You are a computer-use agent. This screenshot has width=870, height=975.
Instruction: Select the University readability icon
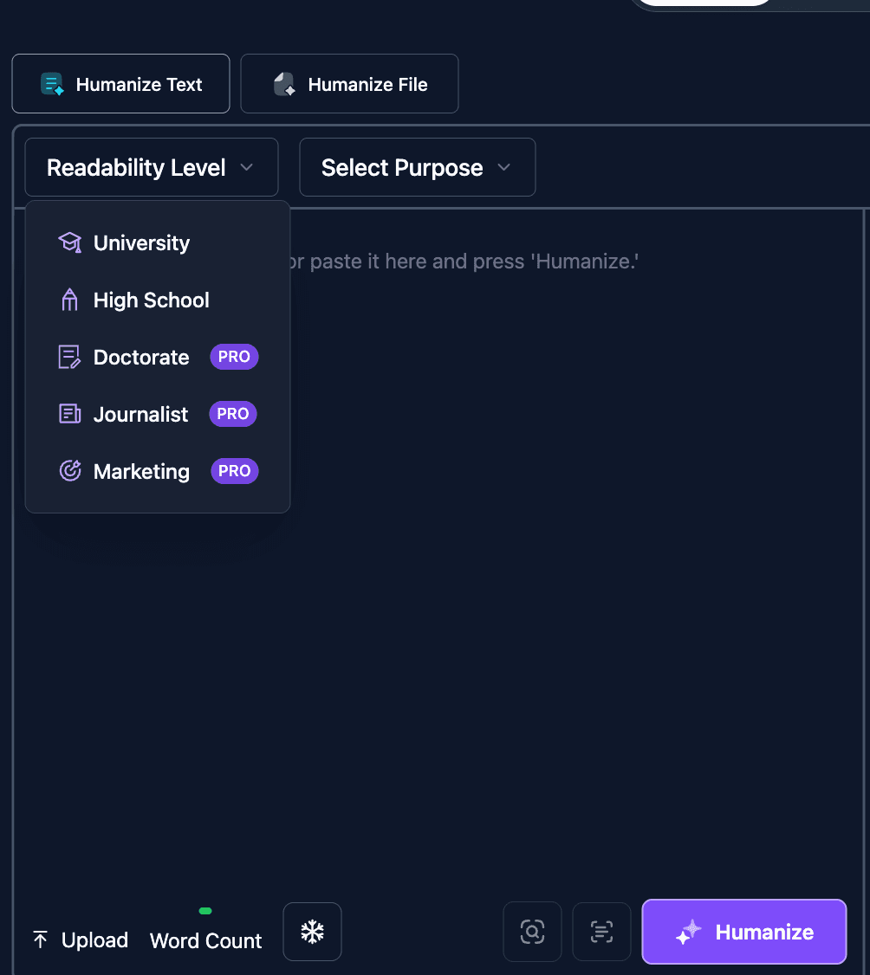[69, 242]
